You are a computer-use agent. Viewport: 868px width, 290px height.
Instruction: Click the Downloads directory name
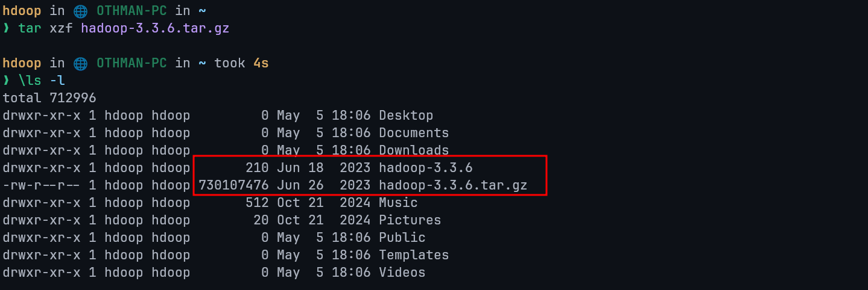pyautogui.click(x=414, y=150)
